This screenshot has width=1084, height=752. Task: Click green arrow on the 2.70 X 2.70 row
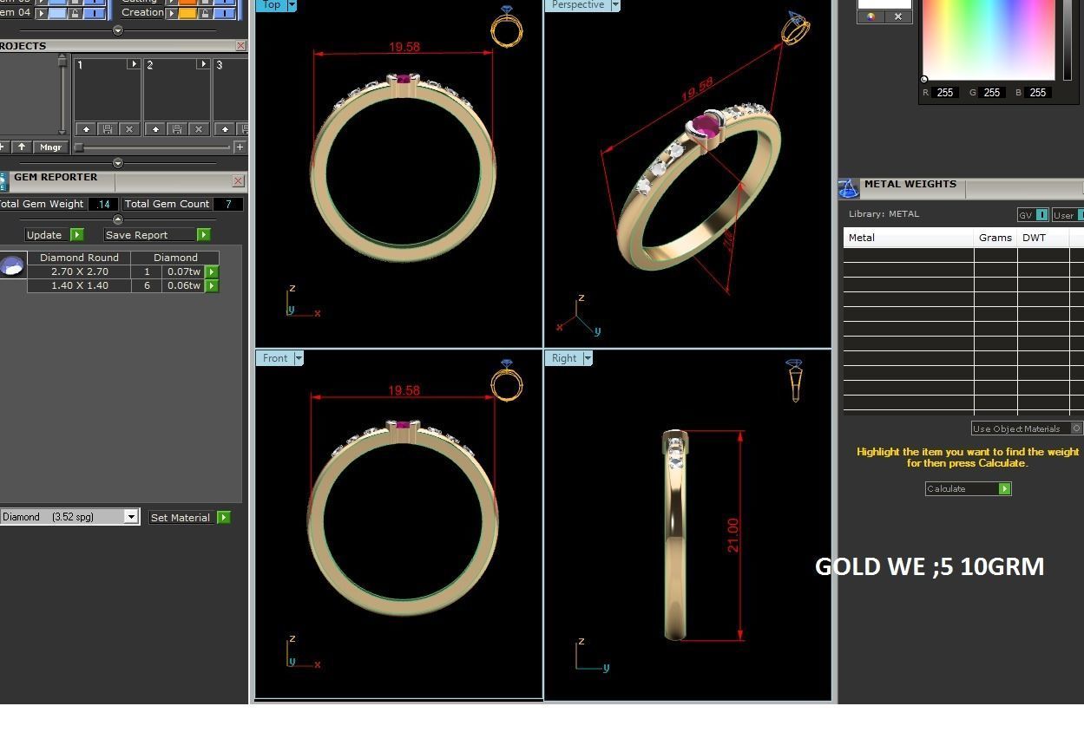click(211, 271)
